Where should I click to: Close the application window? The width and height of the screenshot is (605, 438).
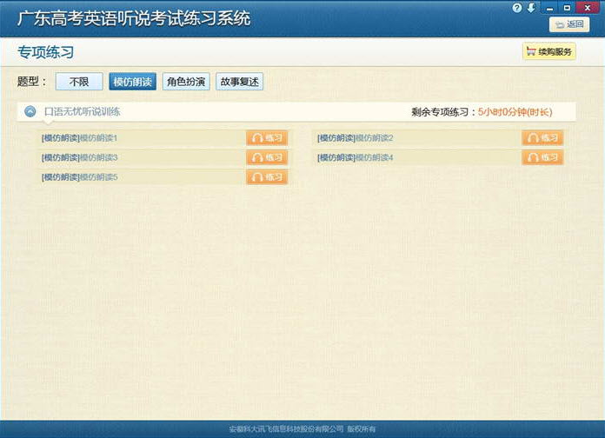click(x=588, y=8)
